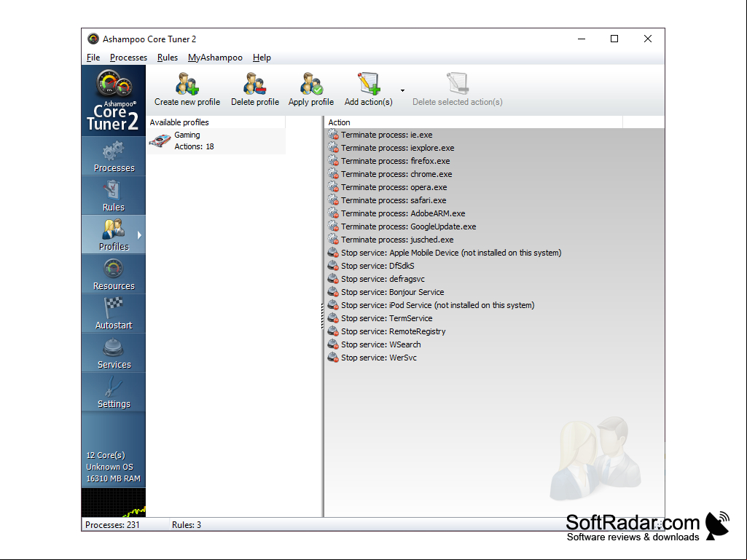
Task: Click the icon beside Terminate process: firefox.exe
Action: (333, 161)
